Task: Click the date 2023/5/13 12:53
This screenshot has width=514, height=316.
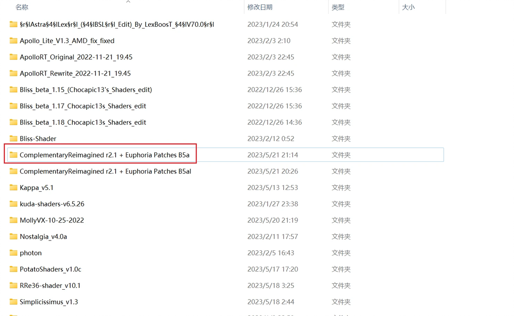Action: pos(273,188)
